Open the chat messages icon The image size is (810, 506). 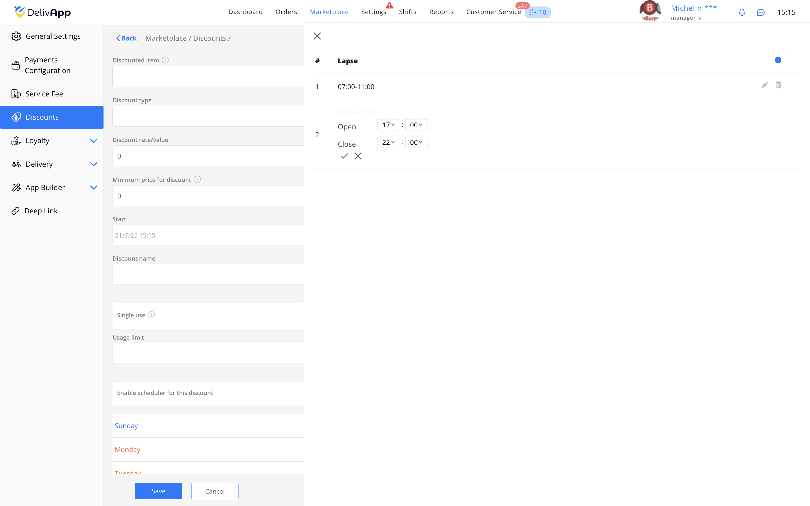760,12
